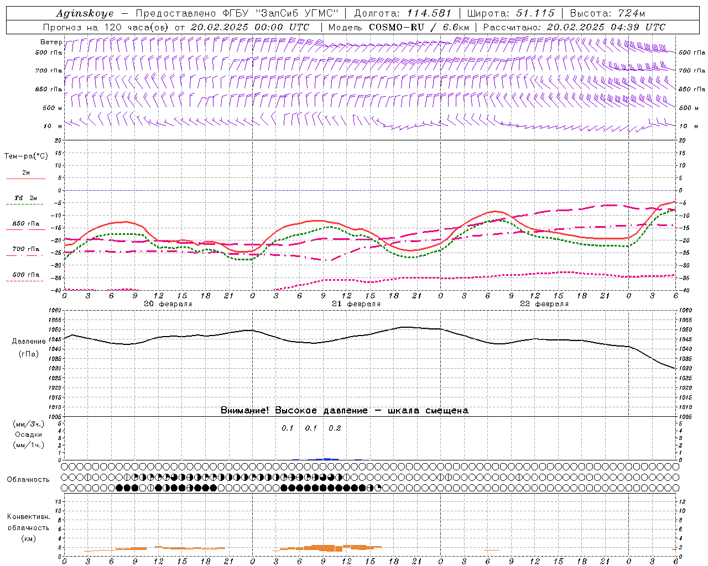Click the '22 февраля' date label
The image size is (708, 566).
(544, 304)
